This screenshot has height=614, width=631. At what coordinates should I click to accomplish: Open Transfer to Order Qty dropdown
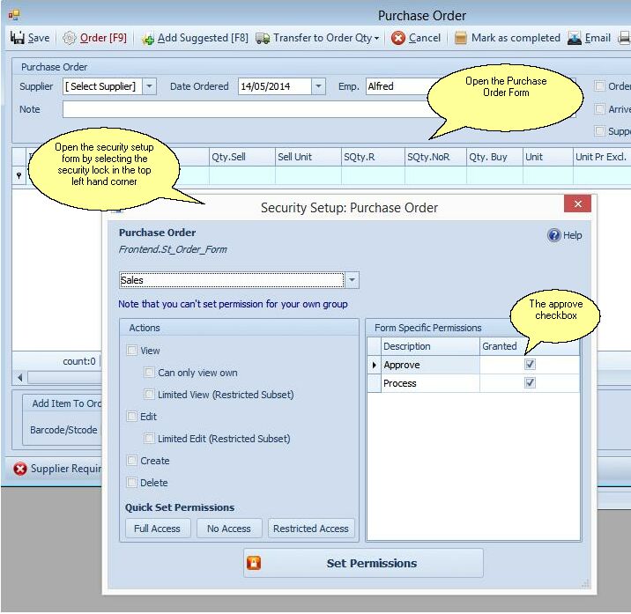376,39
